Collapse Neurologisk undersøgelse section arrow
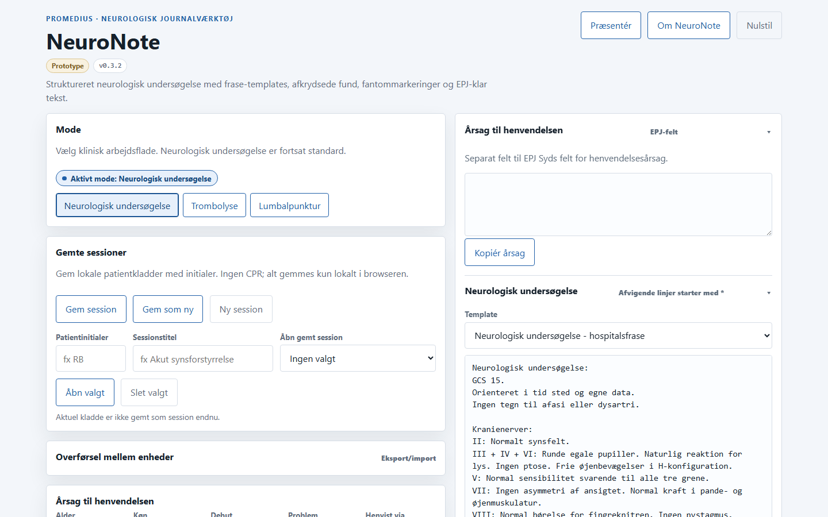The width and height of the screenshot is (828, 517). (769, 293)
